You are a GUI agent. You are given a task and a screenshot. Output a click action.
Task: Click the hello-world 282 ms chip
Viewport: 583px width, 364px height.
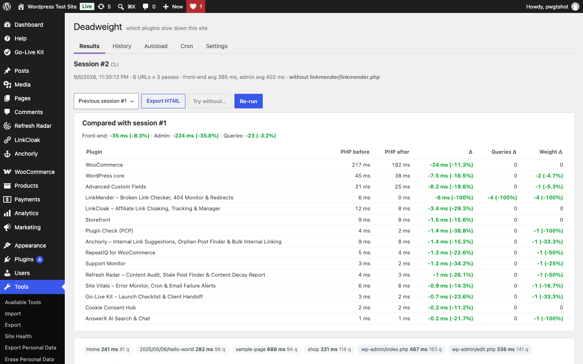tap(182, 349)
